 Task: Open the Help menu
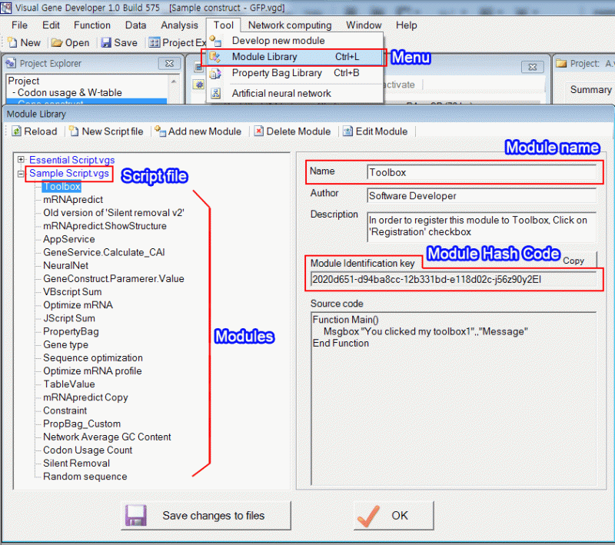[x=407, y=25]
